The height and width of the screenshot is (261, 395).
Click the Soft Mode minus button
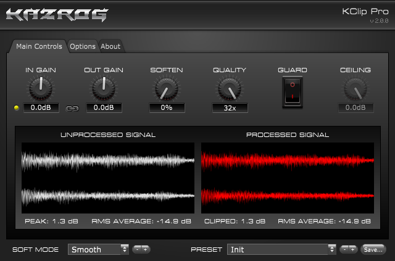pos(137,249)
